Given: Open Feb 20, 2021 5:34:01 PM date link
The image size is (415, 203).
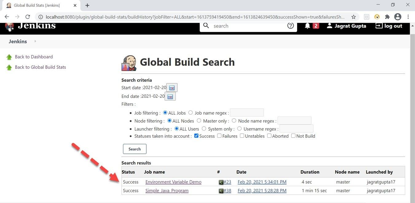Looking at the screenshot, I should [262, 182].
